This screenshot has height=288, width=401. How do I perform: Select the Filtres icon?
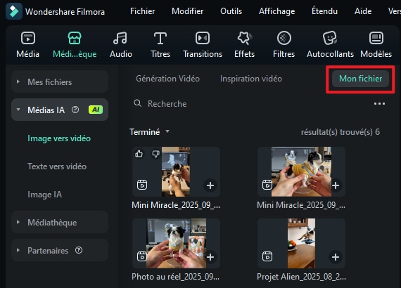284,39
